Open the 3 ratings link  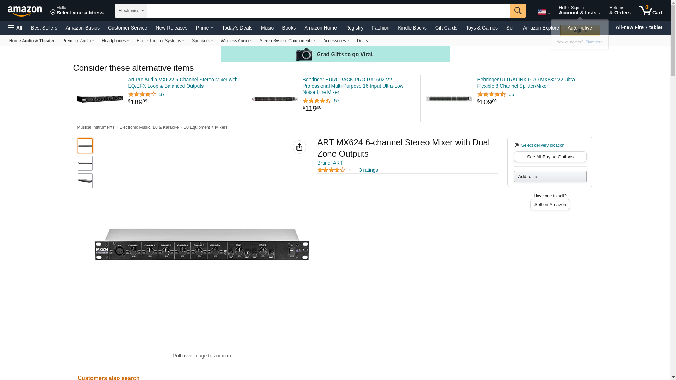pyautogui.click(x=368, y=170)
